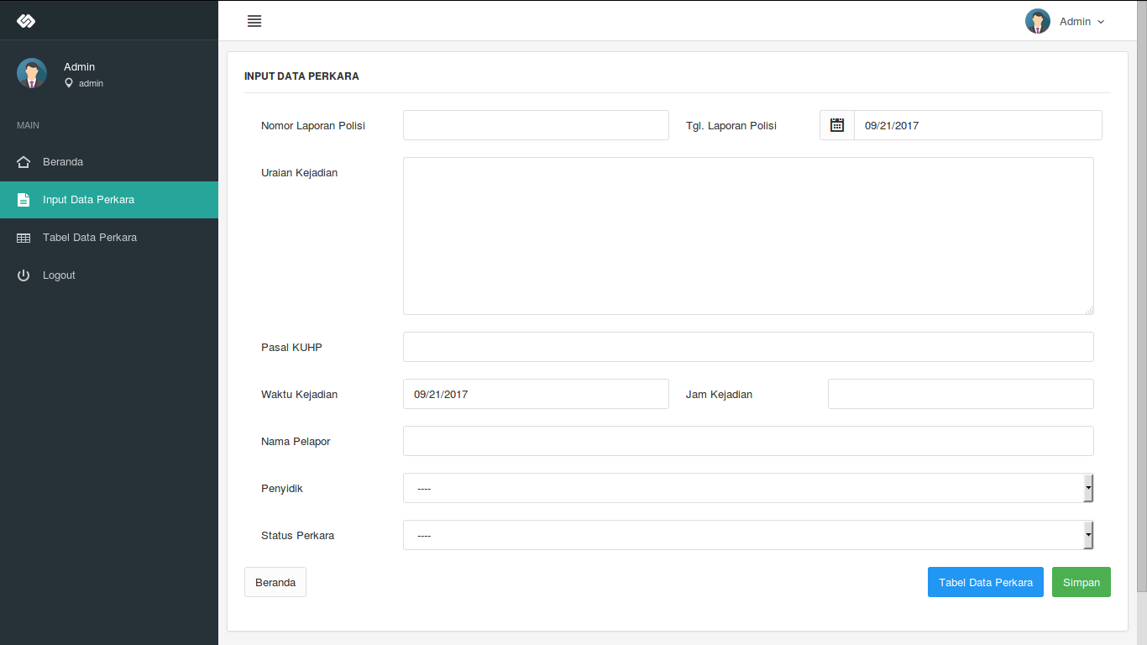1147x645 pixels.
Task: Click the page's vertical scrollbar
Action: pyautogui.click(x=1141, y=294)
